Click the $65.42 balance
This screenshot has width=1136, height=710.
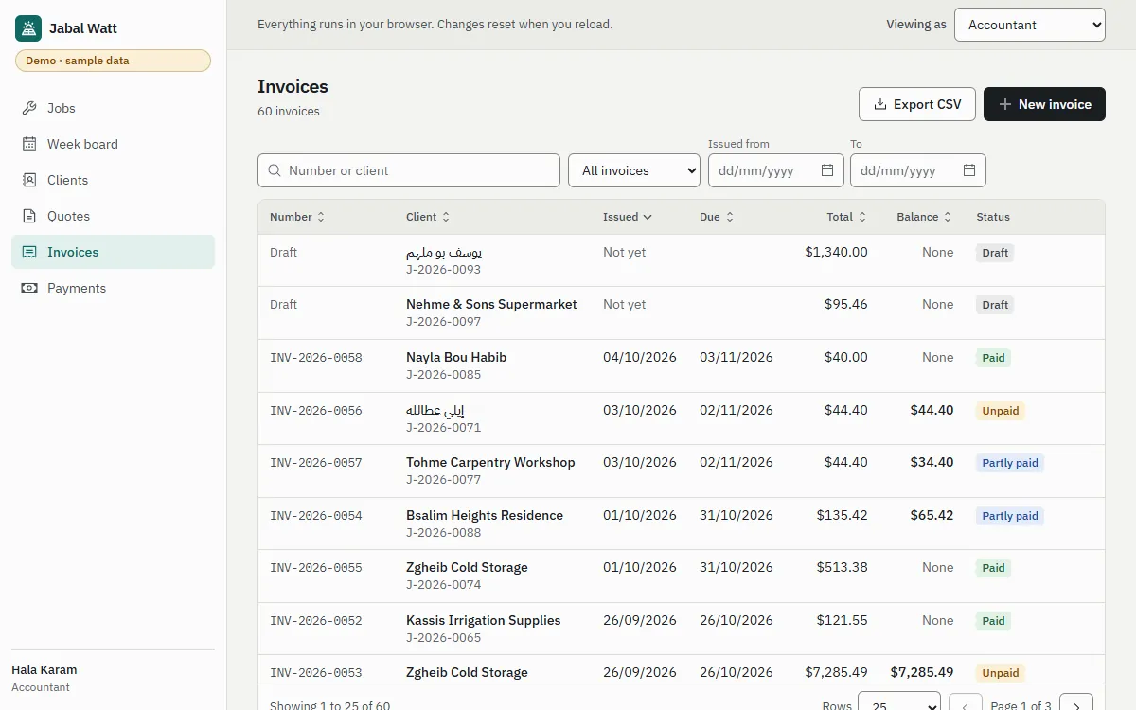click(x=932, y=515)
